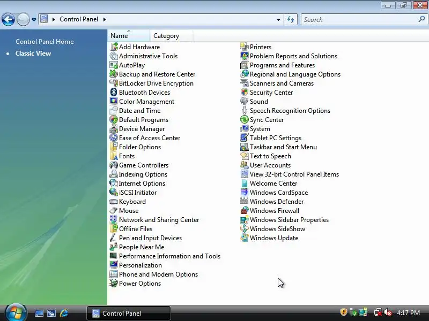This screenshot has height=321, width=429.
Task: Open the recent pages dropdown arrow
Action: tap(34, 20)
